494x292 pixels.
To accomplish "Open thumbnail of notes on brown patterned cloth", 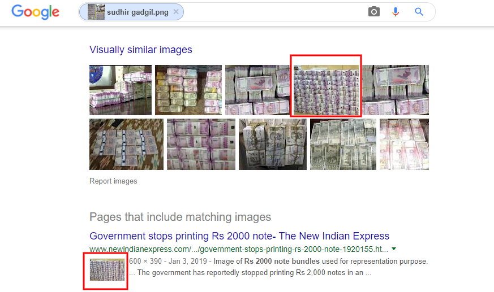I will (126, 144).
